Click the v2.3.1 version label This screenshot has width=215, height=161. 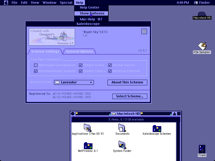142,50
